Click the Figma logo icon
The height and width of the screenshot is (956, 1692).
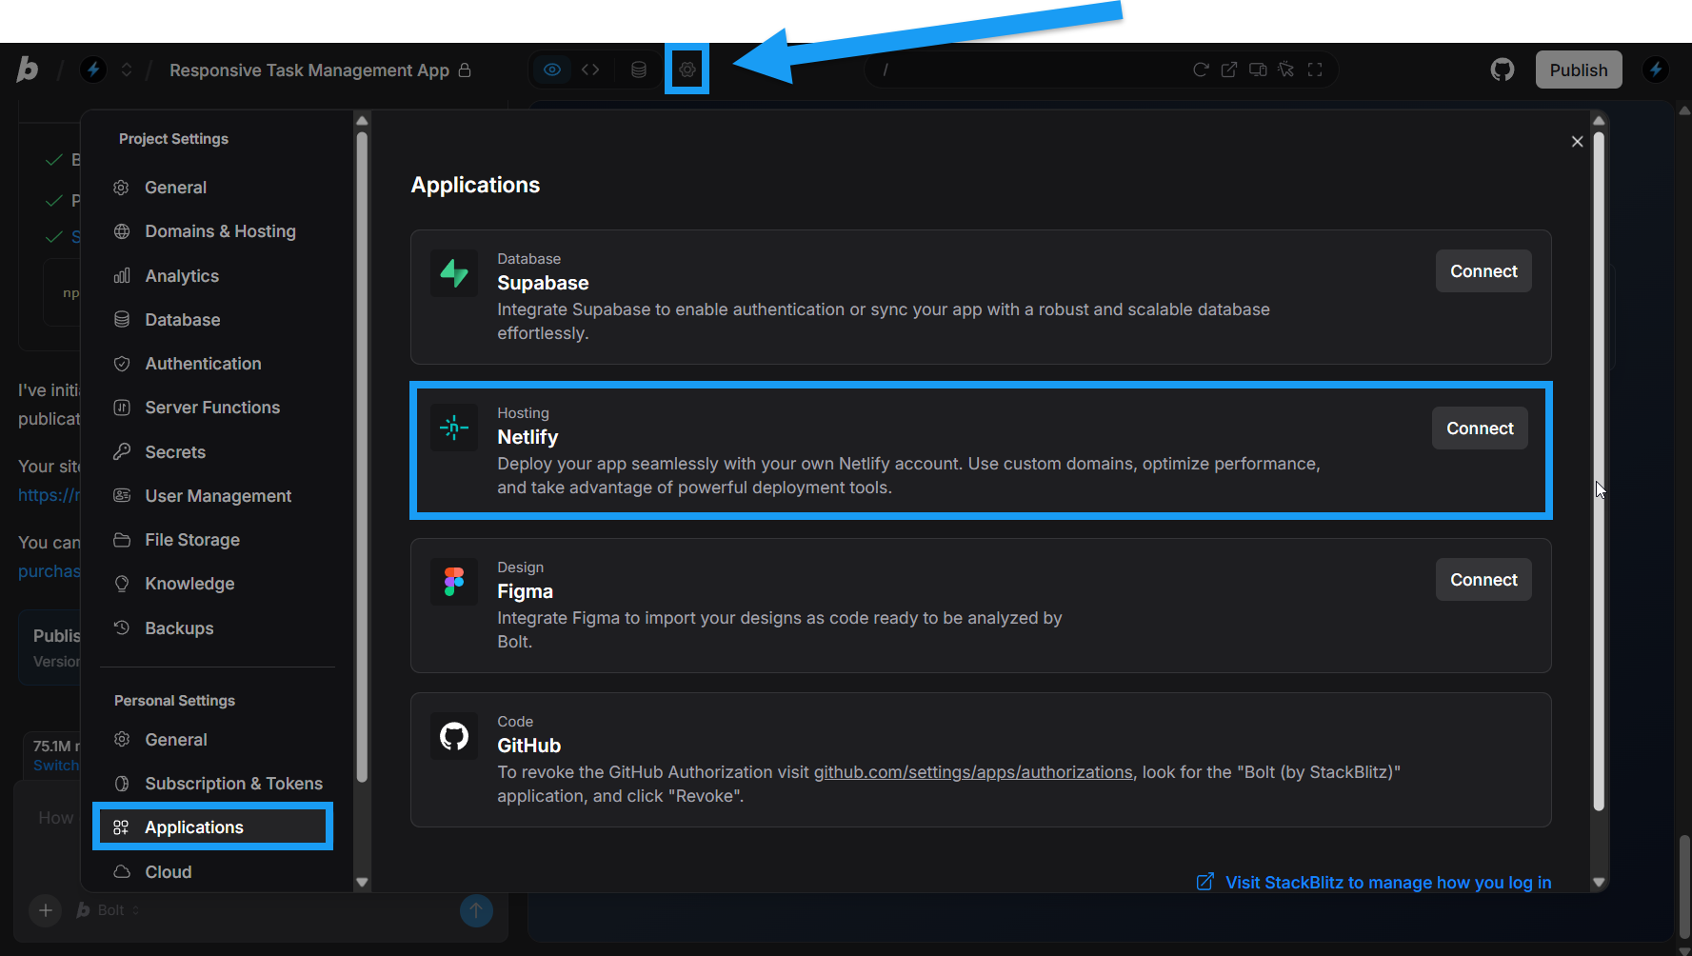pyautogui.click(x=454, y=582)
